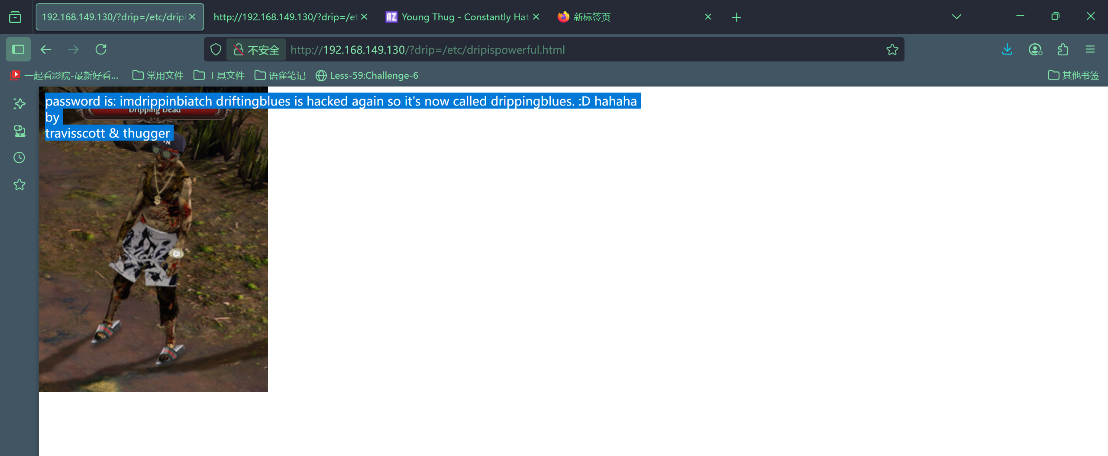The image size is (1108, 456).
Task: Click the 'travisscott & thugger' text
Action: pos(107,133)
